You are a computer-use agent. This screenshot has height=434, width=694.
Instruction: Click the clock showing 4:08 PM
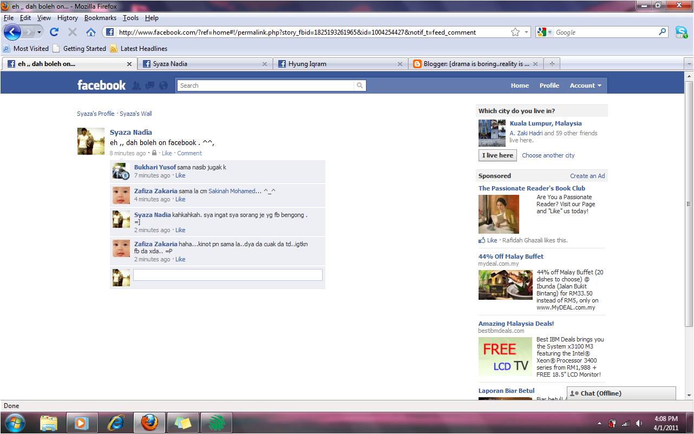[666, 419]
